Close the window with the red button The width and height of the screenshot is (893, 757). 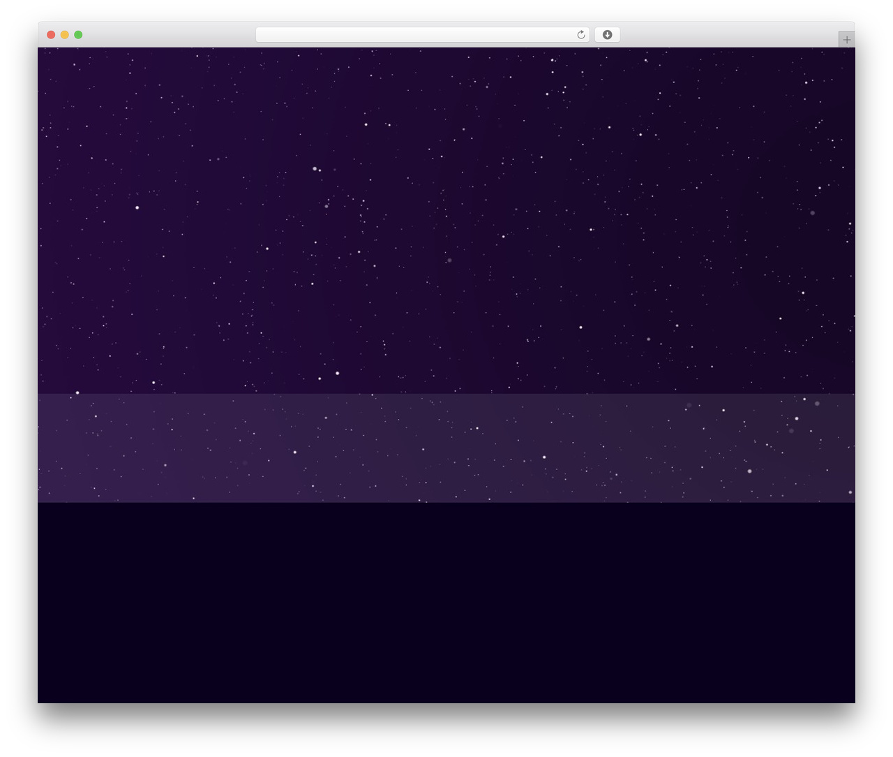pos(51,35)
